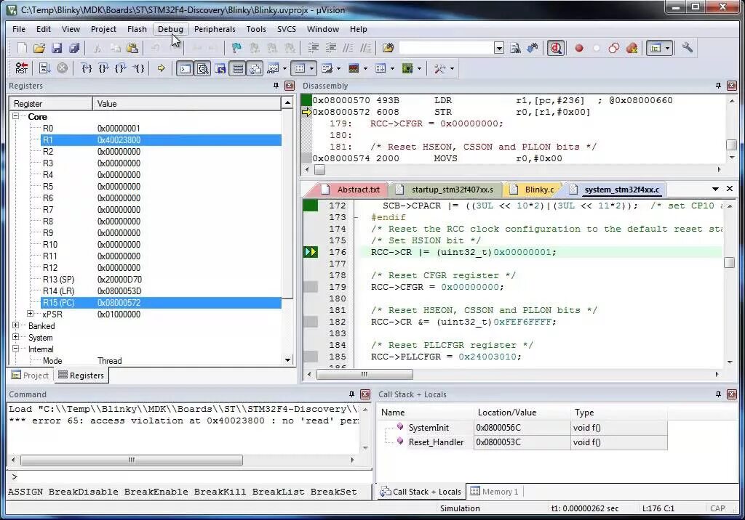Click the Step Into icon

[86, 69]
